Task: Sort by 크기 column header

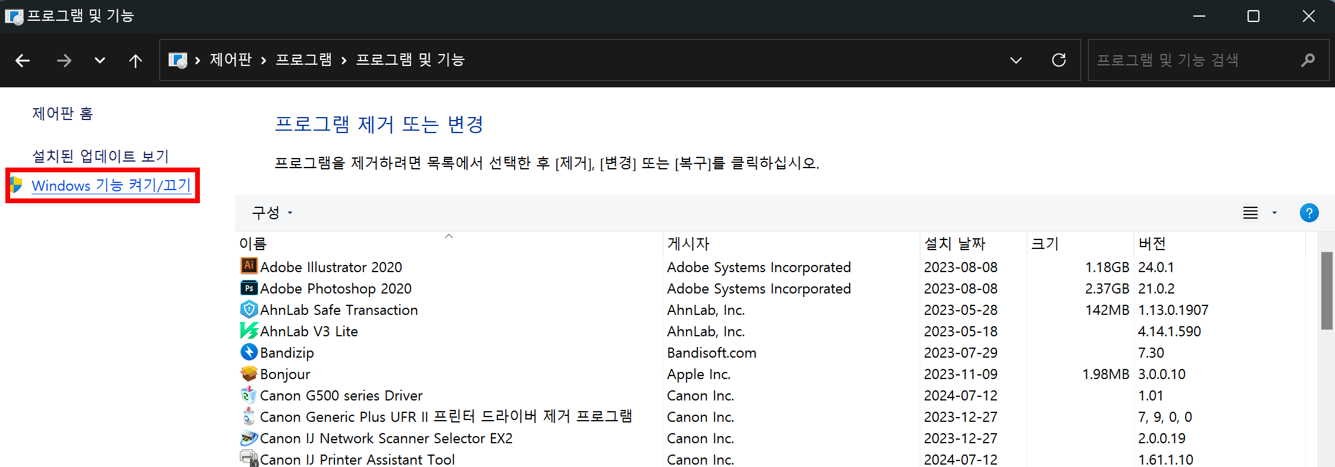Action: tap(1080, 244)
